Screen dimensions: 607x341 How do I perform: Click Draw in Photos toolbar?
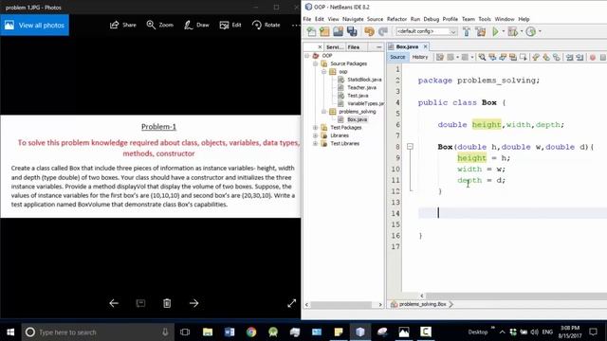[196, 26]
